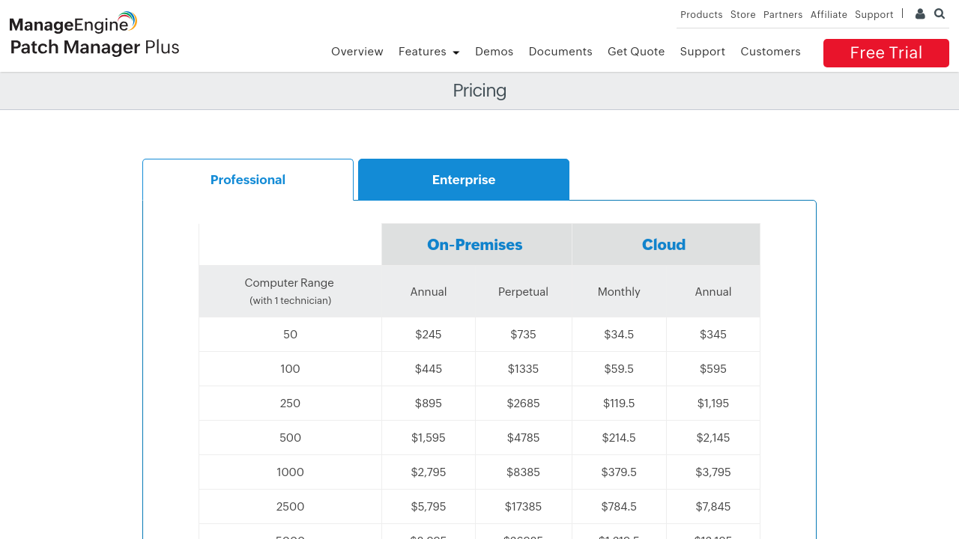Open the user account icon
959x539 pixels.
919,13
